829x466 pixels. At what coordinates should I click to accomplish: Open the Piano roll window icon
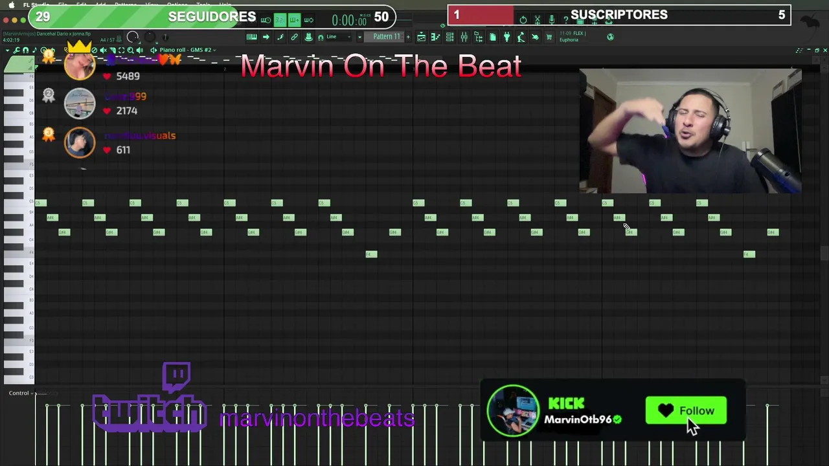tap(435, 37)
